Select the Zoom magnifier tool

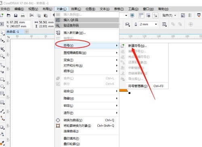pyautogui.click(x=2, y=56)
